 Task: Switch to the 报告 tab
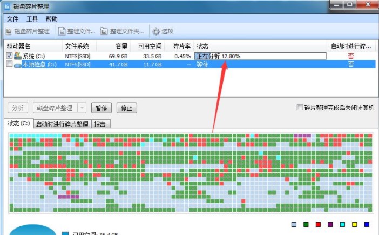coord(100,124)
